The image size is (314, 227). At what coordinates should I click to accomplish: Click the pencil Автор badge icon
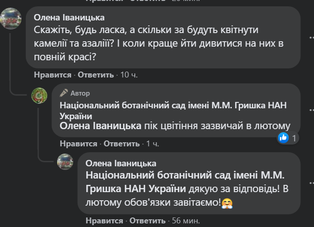click(x=64, y=93)
